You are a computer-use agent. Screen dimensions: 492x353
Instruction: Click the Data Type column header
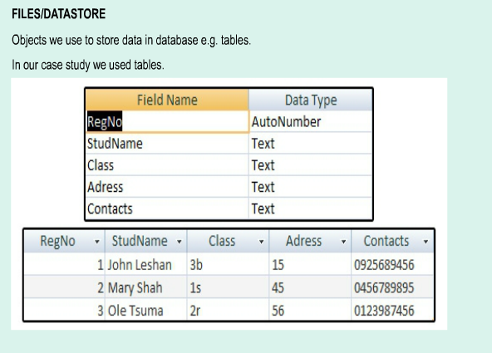pos(311,100)
